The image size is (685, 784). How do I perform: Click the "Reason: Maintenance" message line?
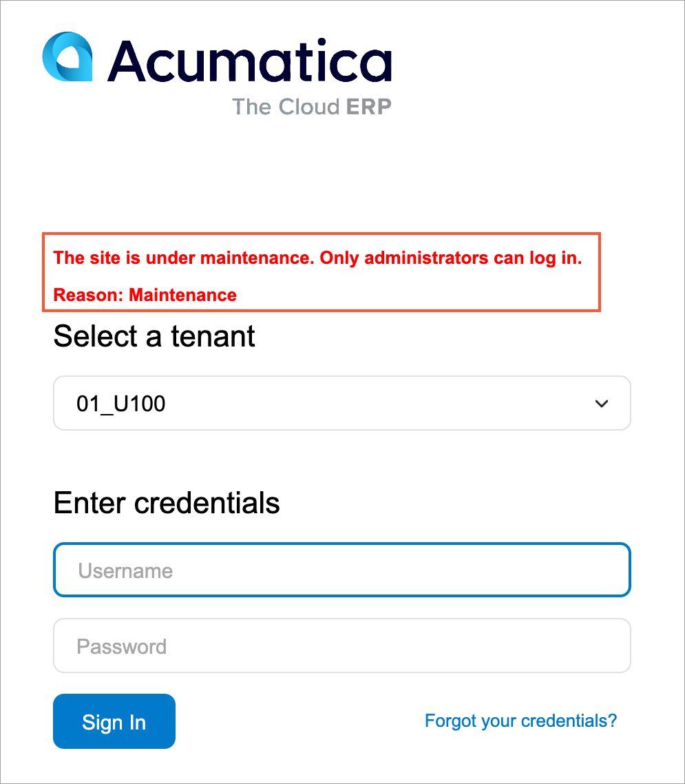pos(145,296)
